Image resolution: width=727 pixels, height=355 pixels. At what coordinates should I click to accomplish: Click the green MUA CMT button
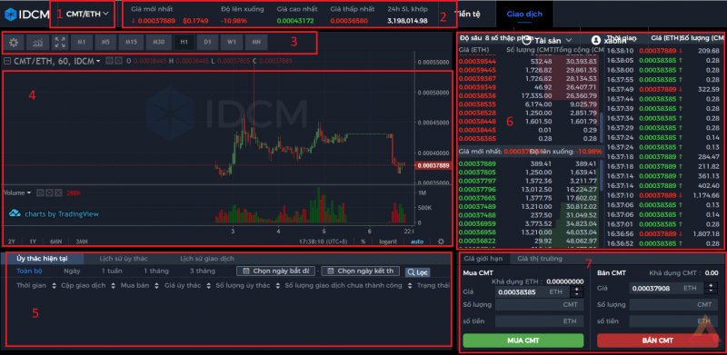523,340
